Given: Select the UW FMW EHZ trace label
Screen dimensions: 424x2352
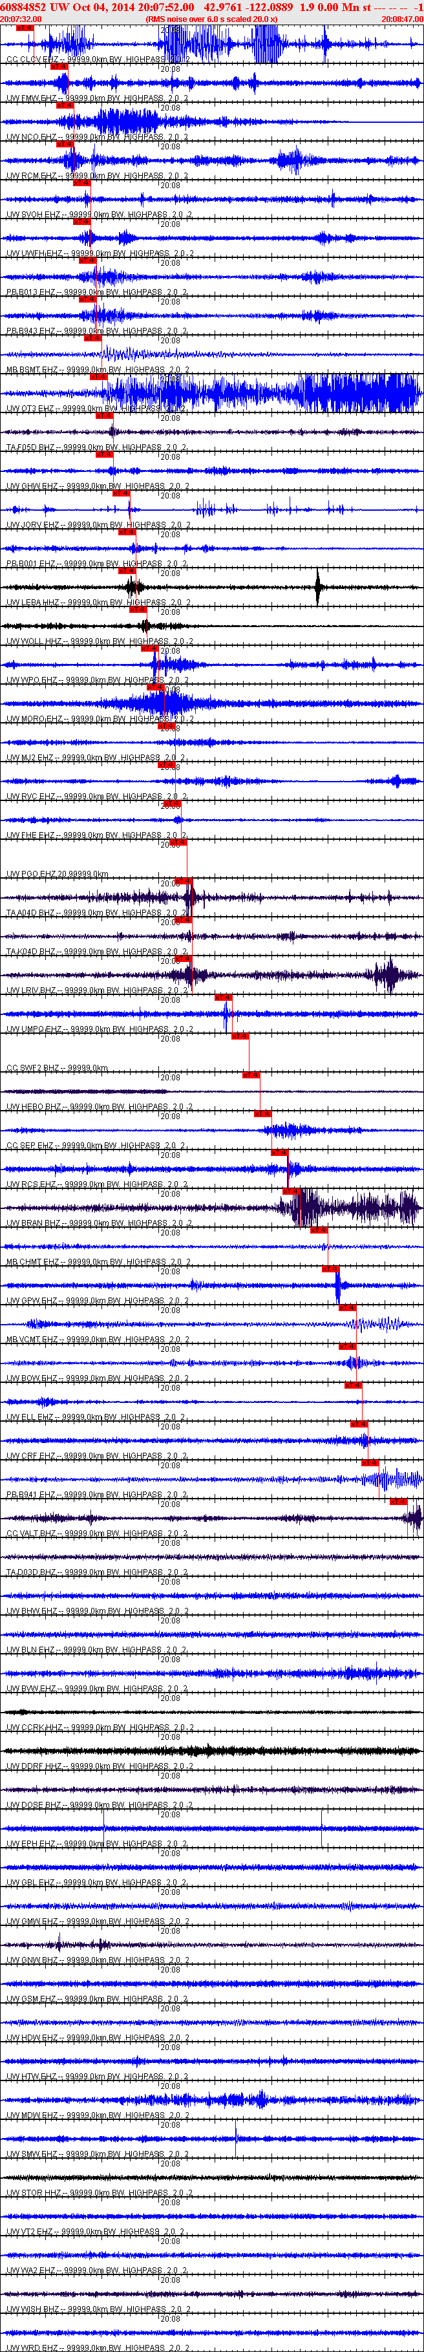Looking at the screenshot, I should pos(98,98).
